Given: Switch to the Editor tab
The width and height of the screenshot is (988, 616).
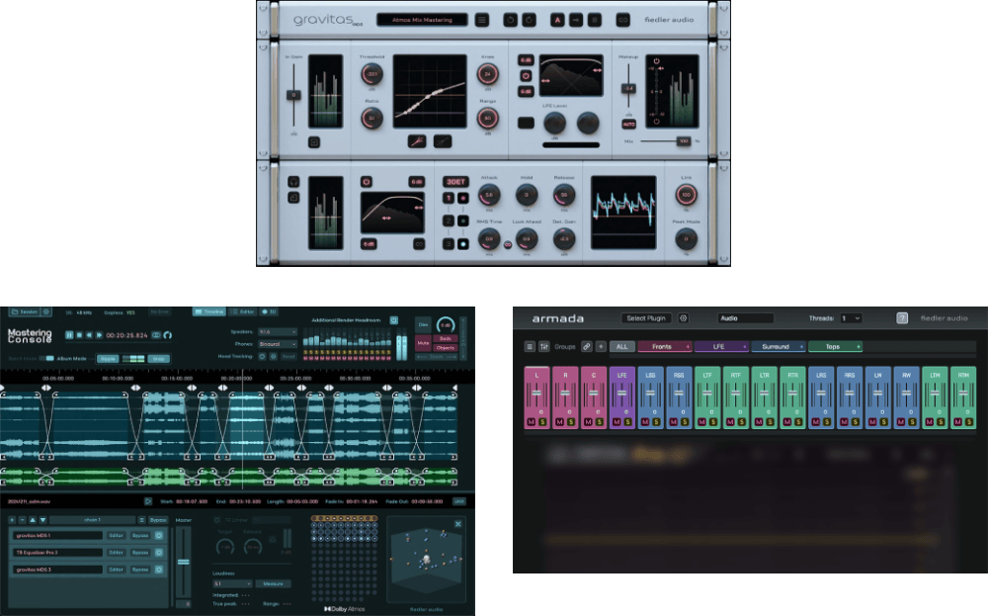Looking at the screenshot, I should pos(242,311).
